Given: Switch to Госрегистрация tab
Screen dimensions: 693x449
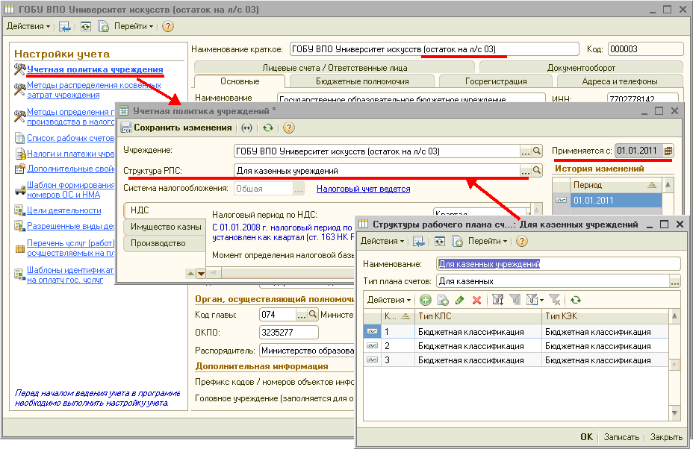Looking at the screenshot, I should [494, 81].
